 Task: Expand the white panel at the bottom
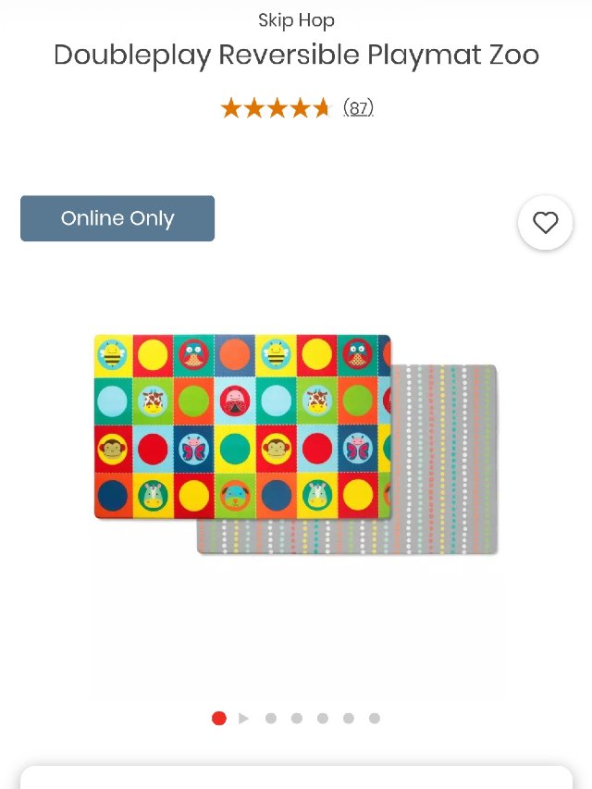pos(296,777)
